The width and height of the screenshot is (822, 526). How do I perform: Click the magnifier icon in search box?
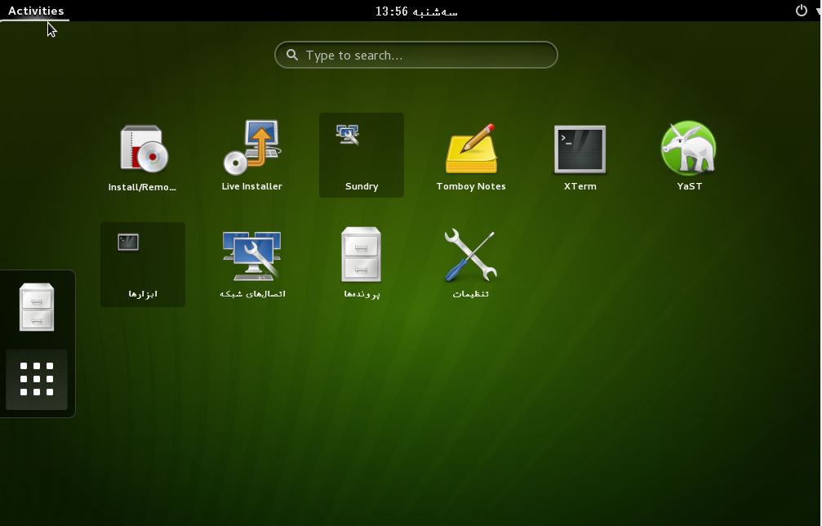292,56
